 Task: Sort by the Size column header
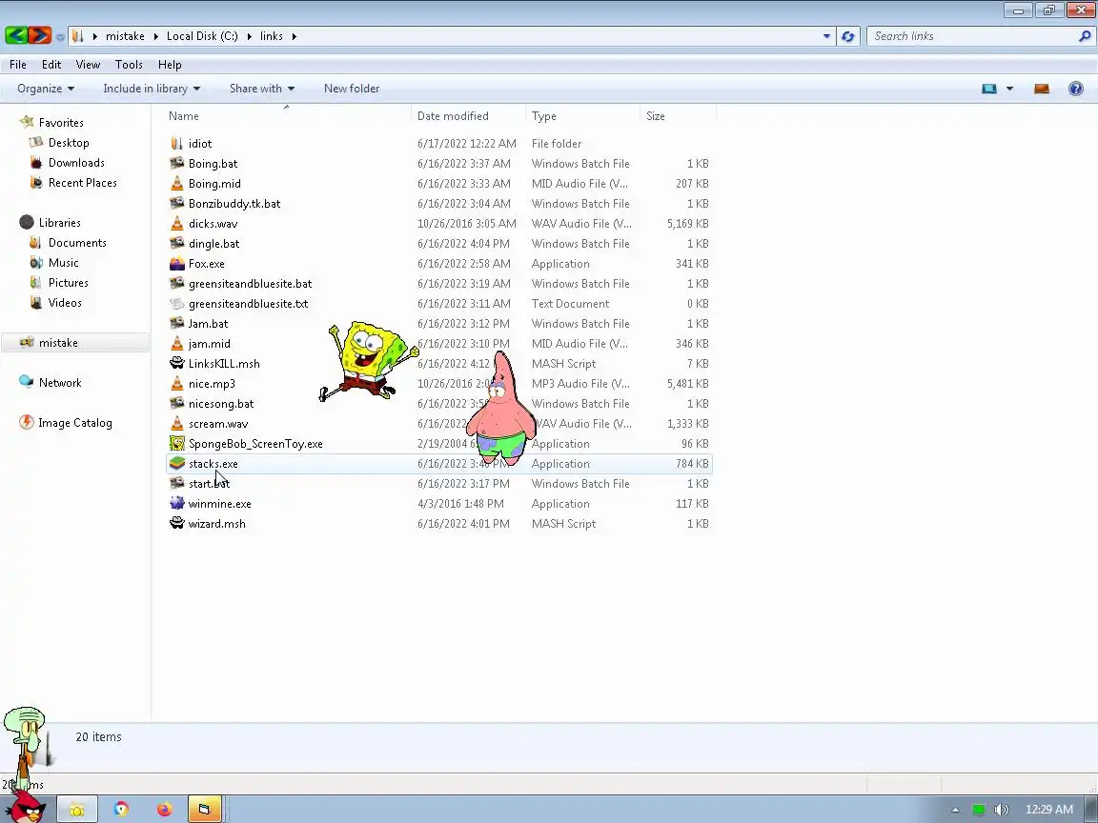point(678,116)
